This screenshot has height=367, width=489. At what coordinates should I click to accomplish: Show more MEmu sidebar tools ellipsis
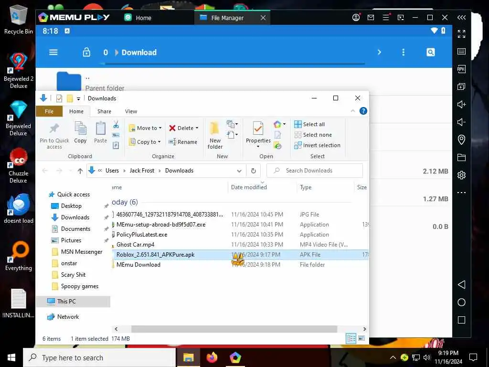(x=461, y=193)
